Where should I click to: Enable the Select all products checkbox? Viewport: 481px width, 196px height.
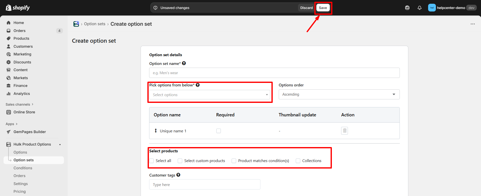coord(152,161)
